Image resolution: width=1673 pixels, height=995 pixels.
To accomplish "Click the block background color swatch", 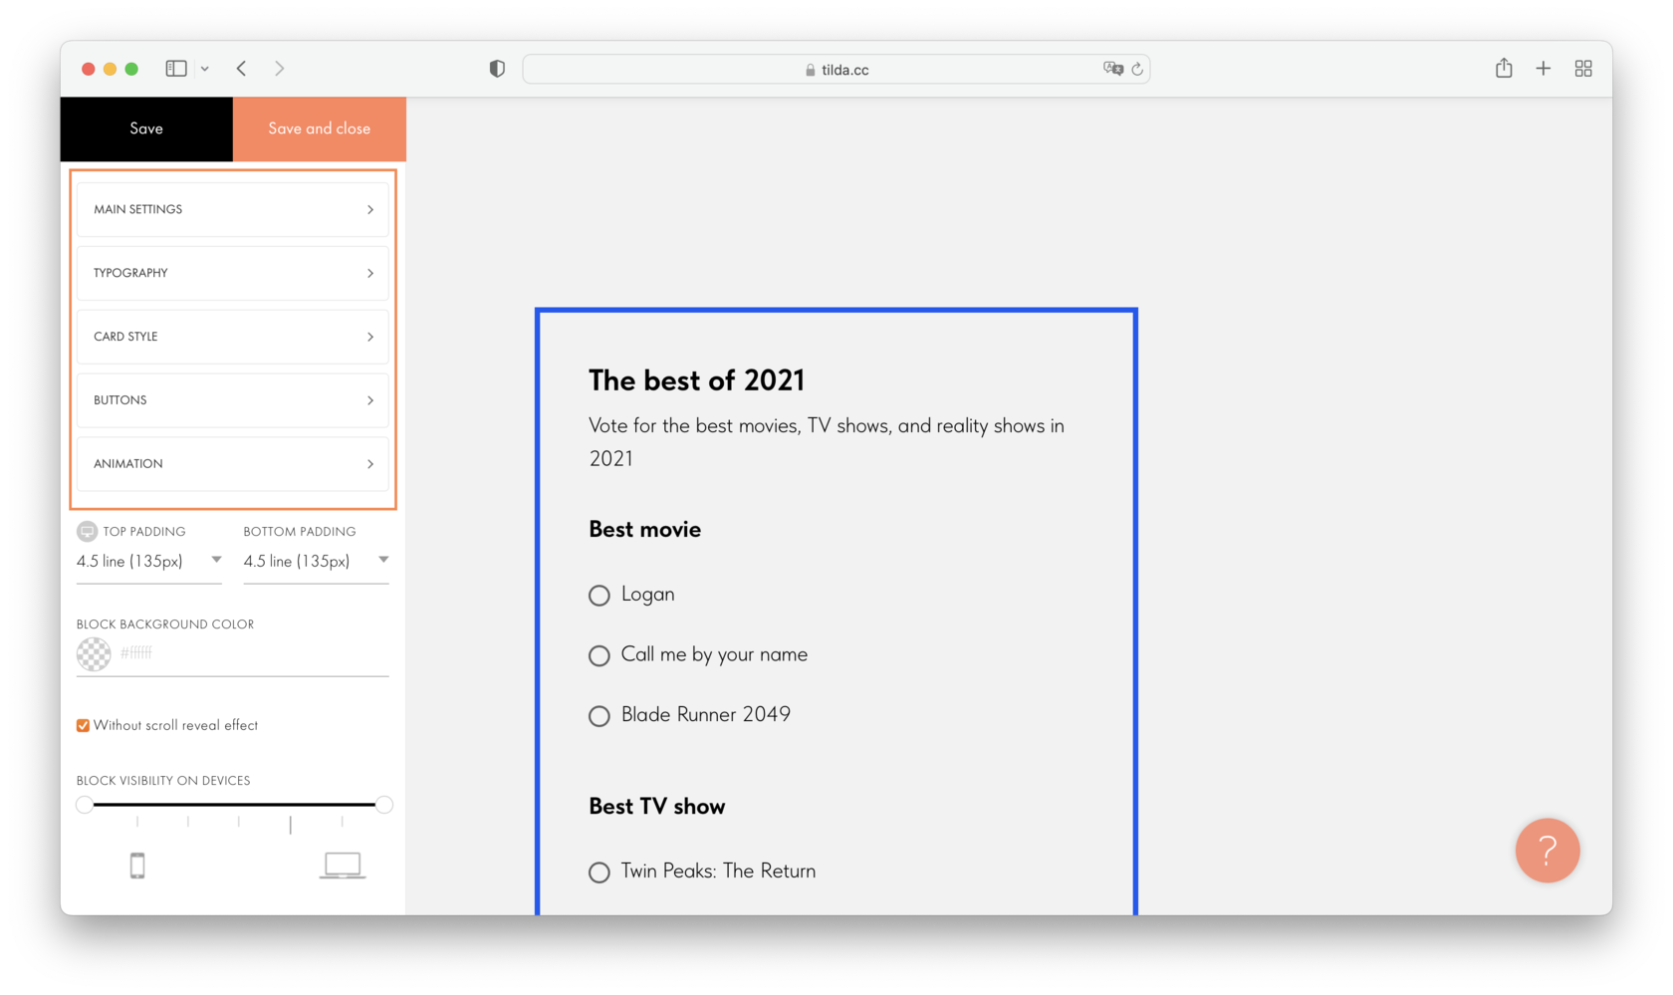I will tap(94, 654).
